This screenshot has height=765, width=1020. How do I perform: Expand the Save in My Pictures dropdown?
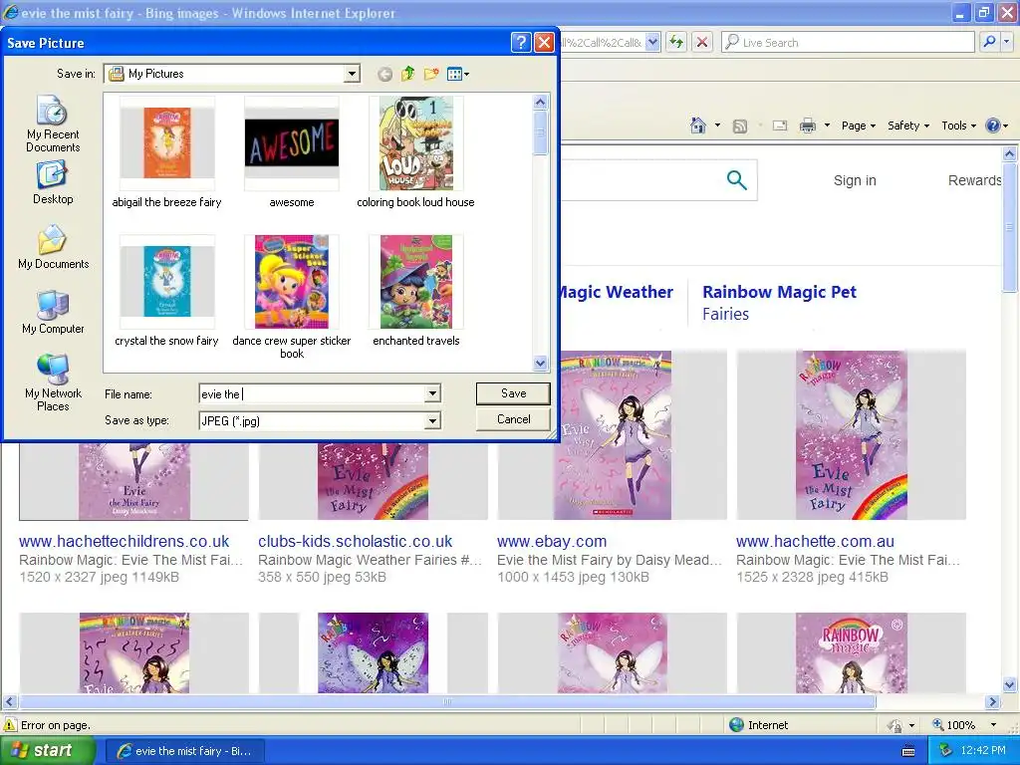pyautogui.click(x=352, y=74)
